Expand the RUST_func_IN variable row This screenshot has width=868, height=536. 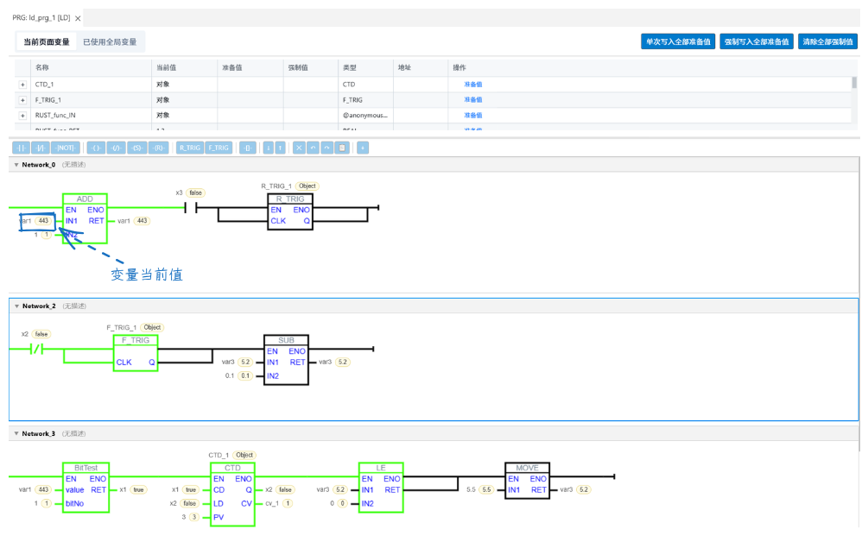(x=22, y=116)
